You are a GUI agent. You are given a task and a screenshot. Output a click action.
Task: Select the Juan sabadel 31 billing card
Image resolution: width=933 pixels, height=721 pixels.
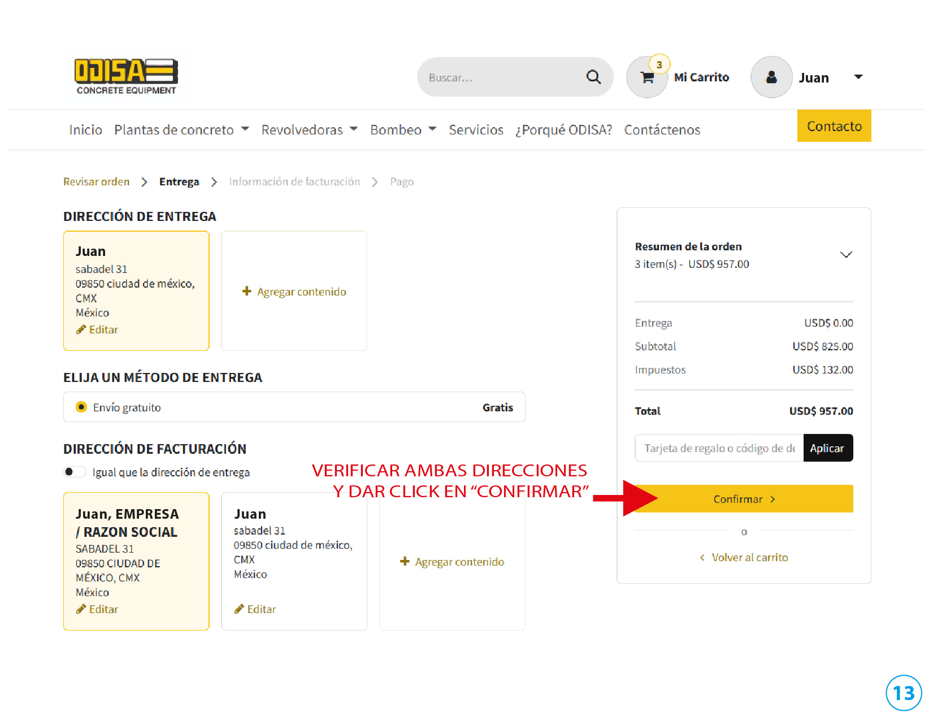294,561
